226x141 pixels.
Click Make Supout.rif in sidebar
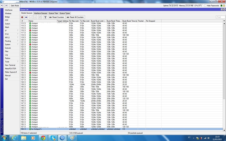pyautogui.click(x=11, y=72)
